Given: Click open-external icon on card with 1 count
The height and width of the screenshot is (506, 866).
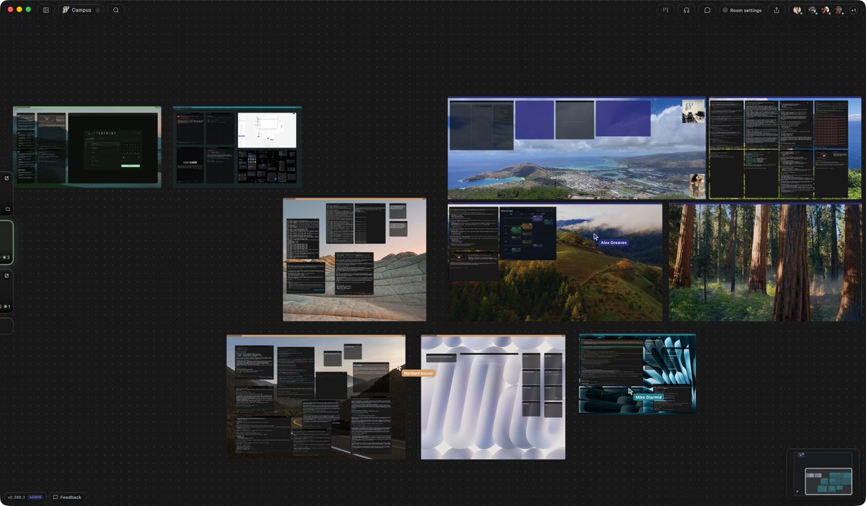Looking at the screenshot, I should [6, 276].
